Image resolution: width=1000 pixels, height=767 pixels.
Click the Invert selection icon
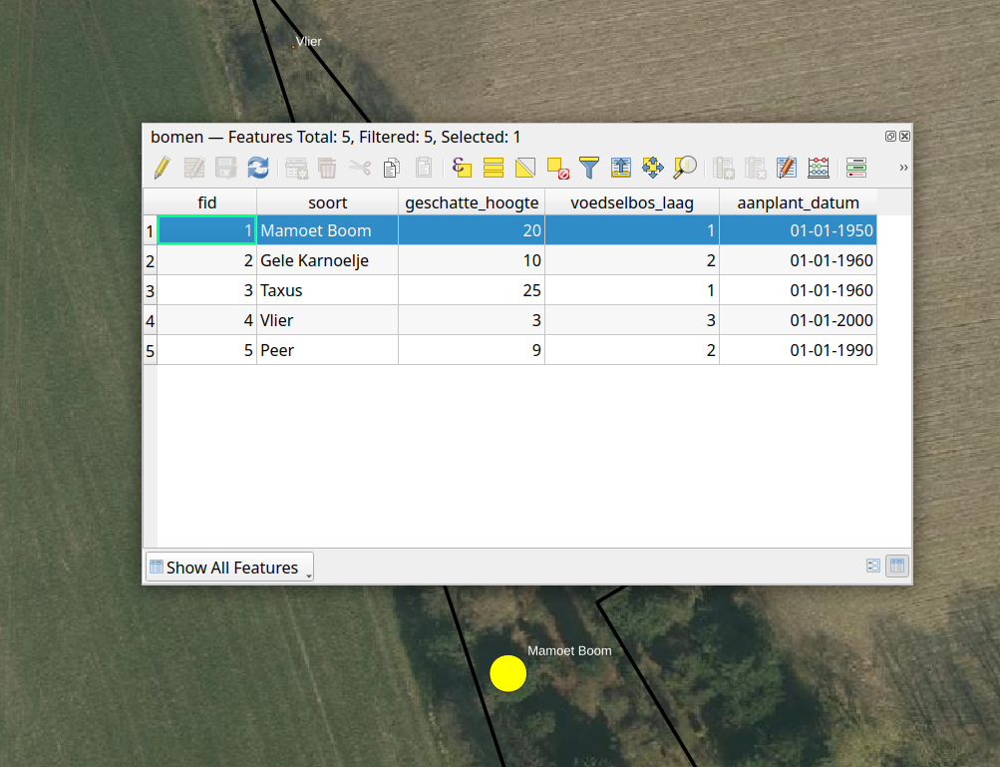tap(525, 168)
